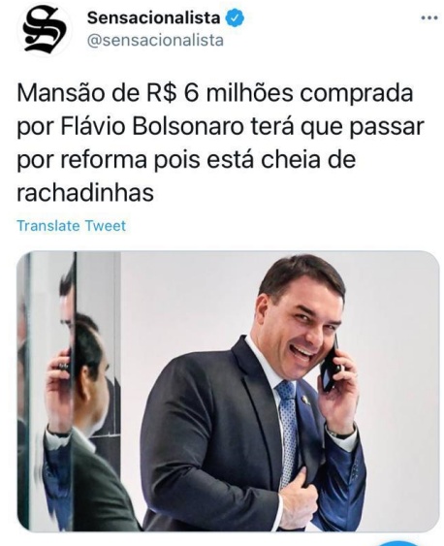Image resolution: width=444 pixels, height=546 pixels.
Task: Tap the words terá que passar
Action: click(336, 127)
